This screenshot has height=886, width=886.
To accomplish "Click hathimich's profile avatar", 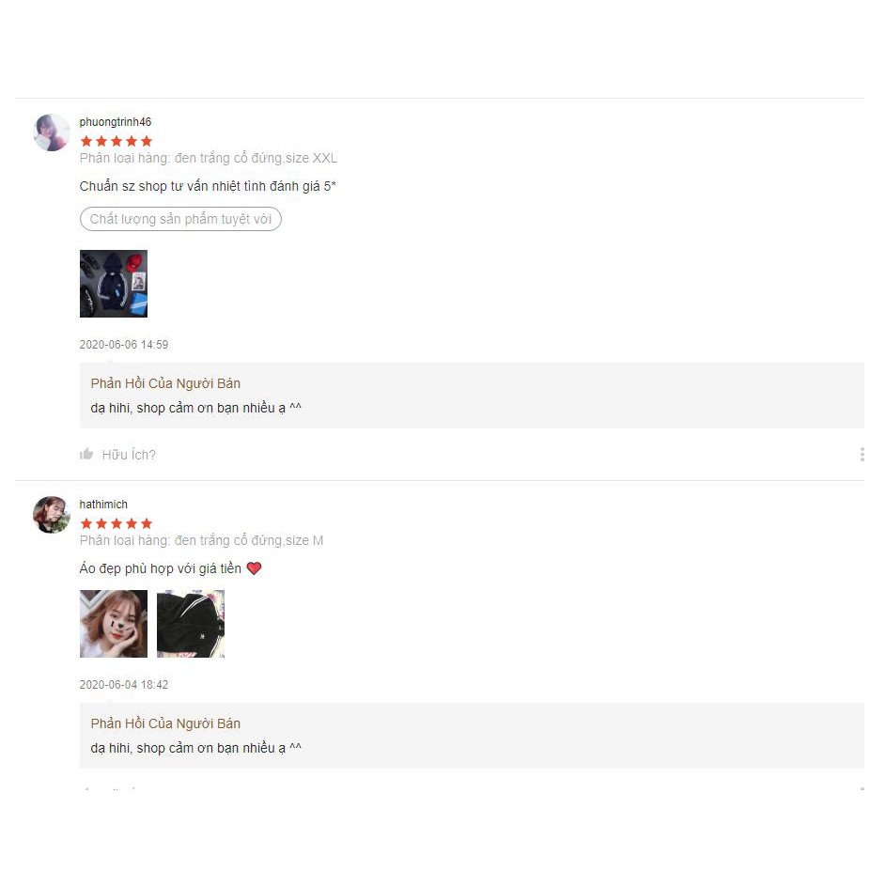I will coord(52,515).
